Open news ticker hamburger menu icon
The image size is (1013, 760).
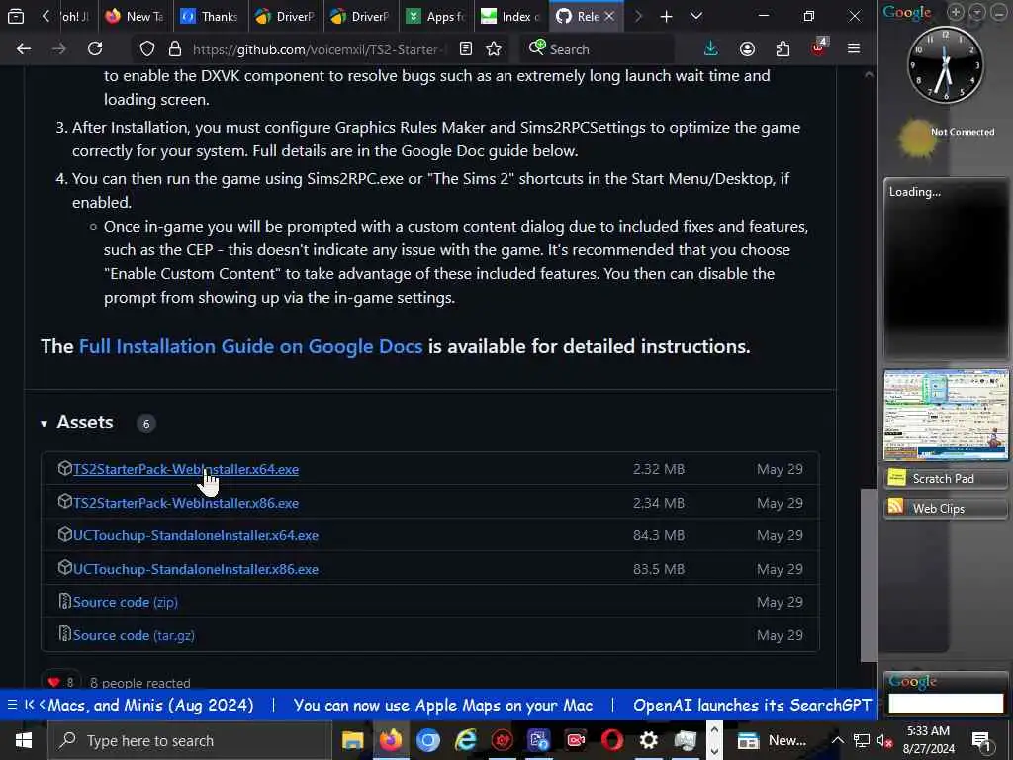12,705
